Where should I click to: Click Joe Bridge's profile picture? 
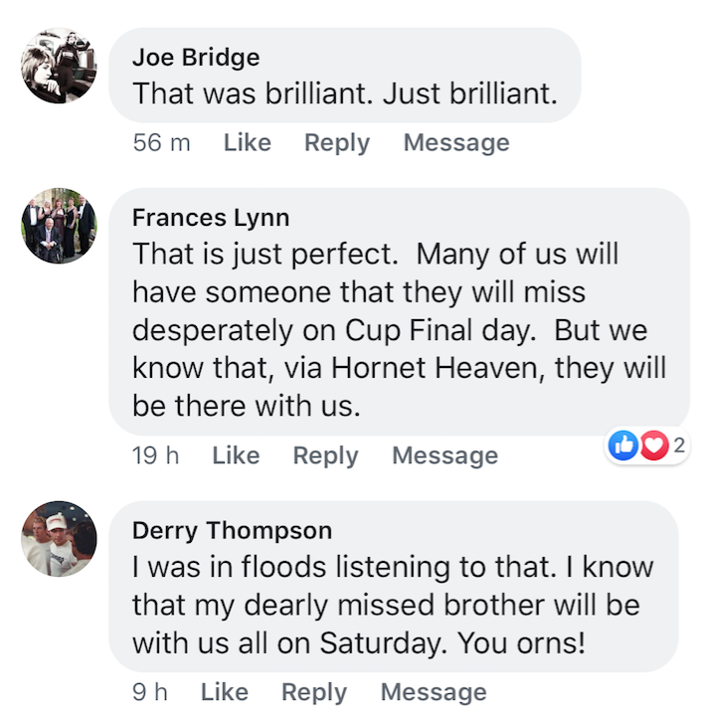[x=59, y=66]
